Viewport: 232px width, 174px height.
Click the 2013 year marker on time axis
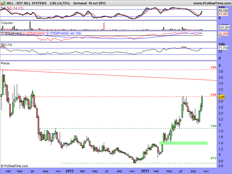pyautogui.click(x=145, y=171)
